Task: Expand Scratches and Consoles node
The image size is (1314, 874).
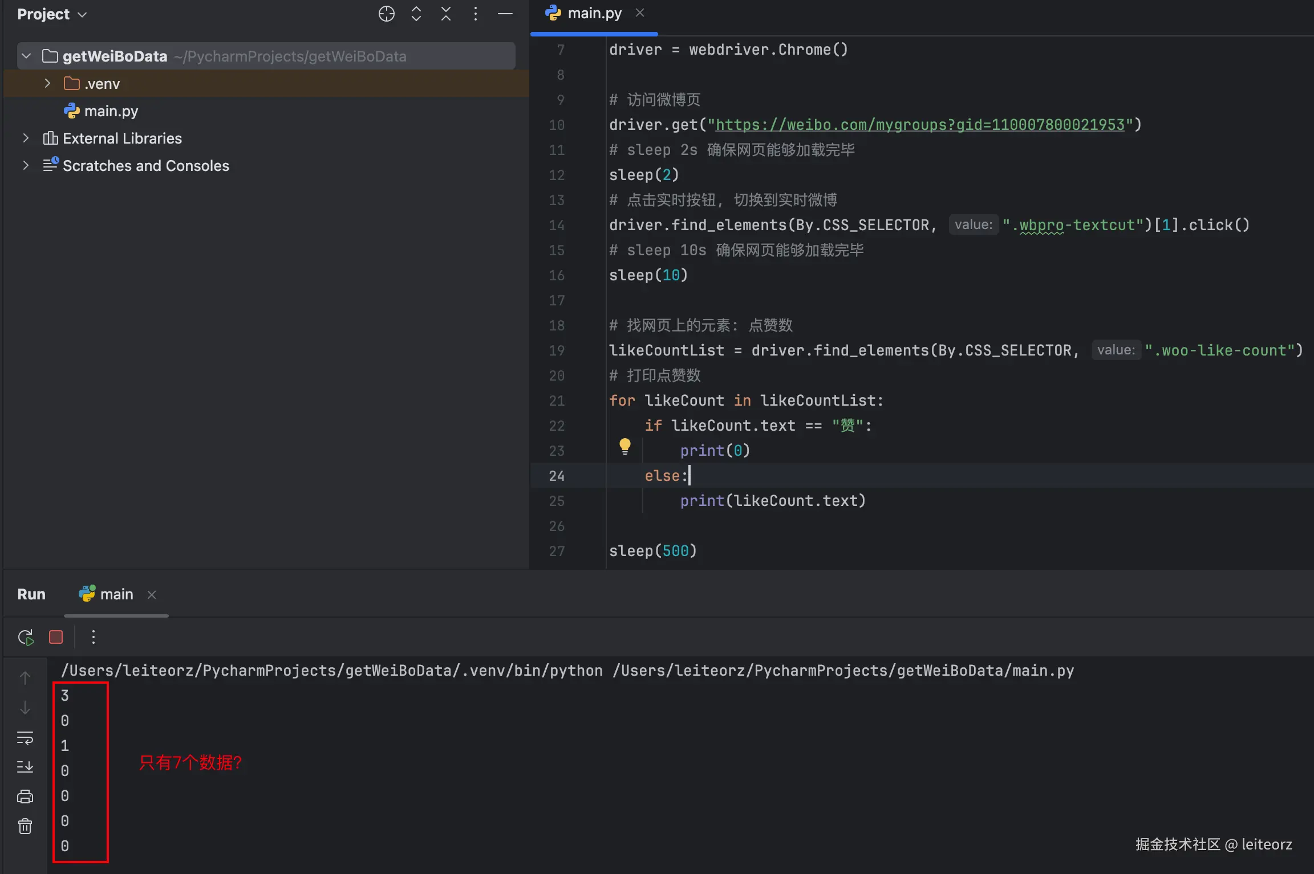Action: pyautogui.click(x=26, y=166)
